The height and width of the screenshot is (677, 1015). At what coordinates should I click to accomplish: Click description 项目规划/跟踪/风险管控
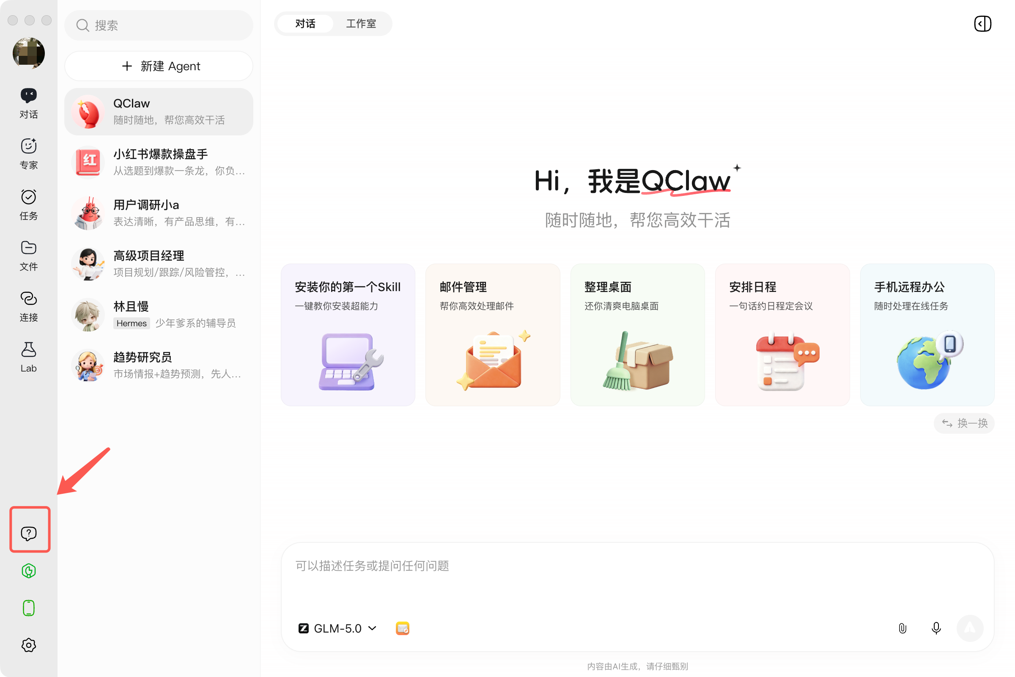click(178, 272)
